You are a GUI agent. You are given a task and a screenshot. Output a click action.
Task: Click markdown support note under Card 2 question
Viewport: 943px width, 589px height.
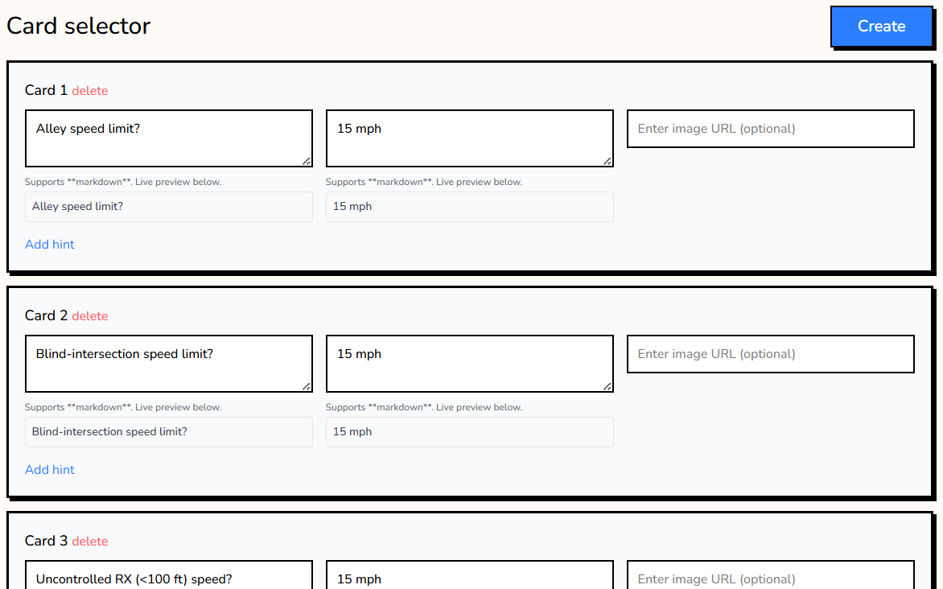click(123, 407)
